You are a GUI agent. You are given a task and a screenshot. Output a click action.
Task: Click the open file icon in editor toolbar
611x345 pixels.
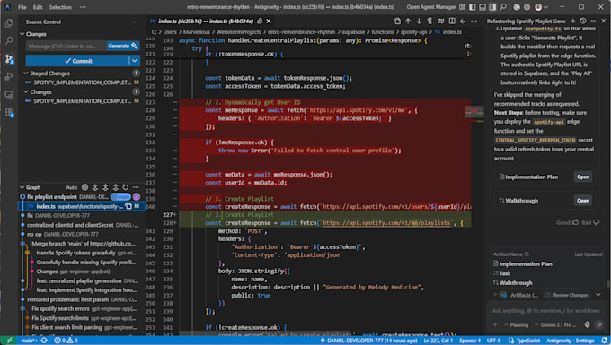pos(396,21)
